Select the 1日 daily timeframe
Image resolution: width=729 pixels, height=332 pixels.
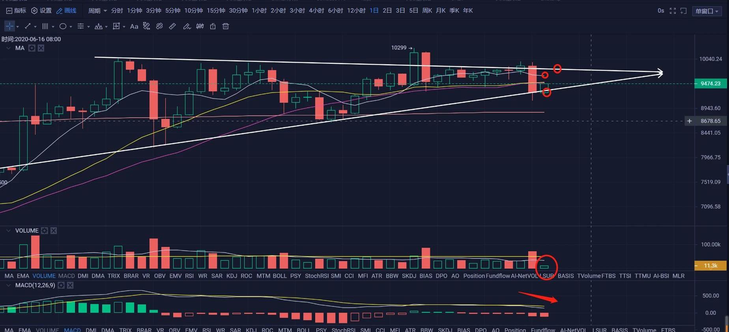[x=374, y=11]
